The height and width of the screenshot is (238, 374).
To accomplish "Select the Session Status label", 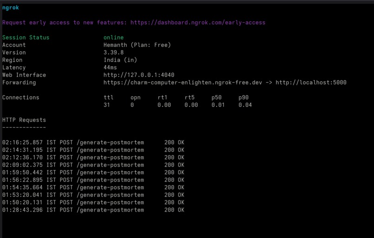I will tap(26, 38).
